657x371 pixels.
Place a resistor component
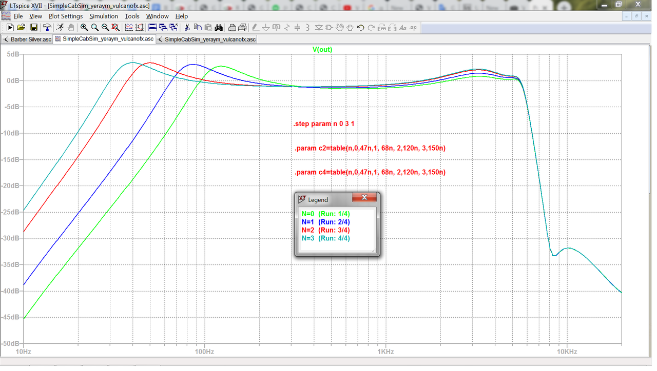(287, 27)
